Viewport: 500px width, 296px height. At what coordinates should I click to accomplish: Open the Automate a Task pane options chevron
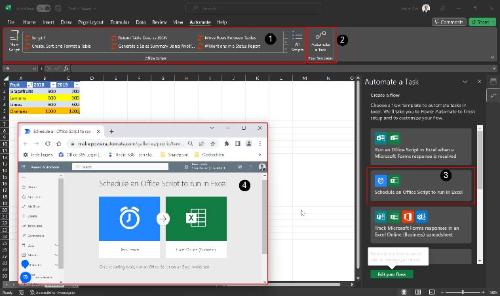pos(465,82)
